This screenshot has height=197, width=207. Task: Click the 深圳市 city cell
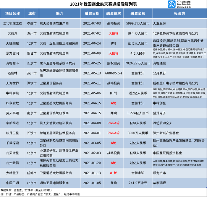[32, 83]
